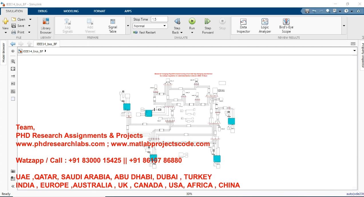Click the Stop Time input field

[159, 19]
